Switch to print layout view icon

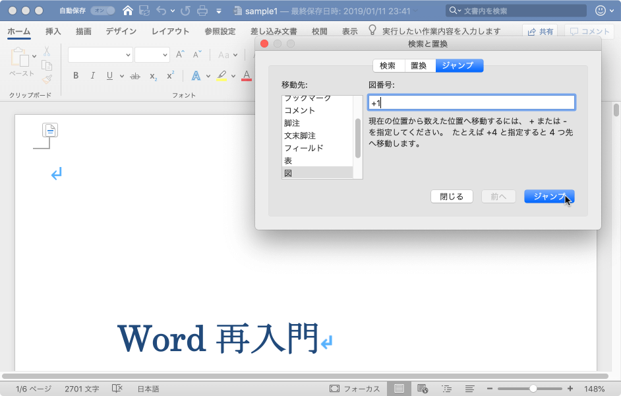[x=399, y=389]
